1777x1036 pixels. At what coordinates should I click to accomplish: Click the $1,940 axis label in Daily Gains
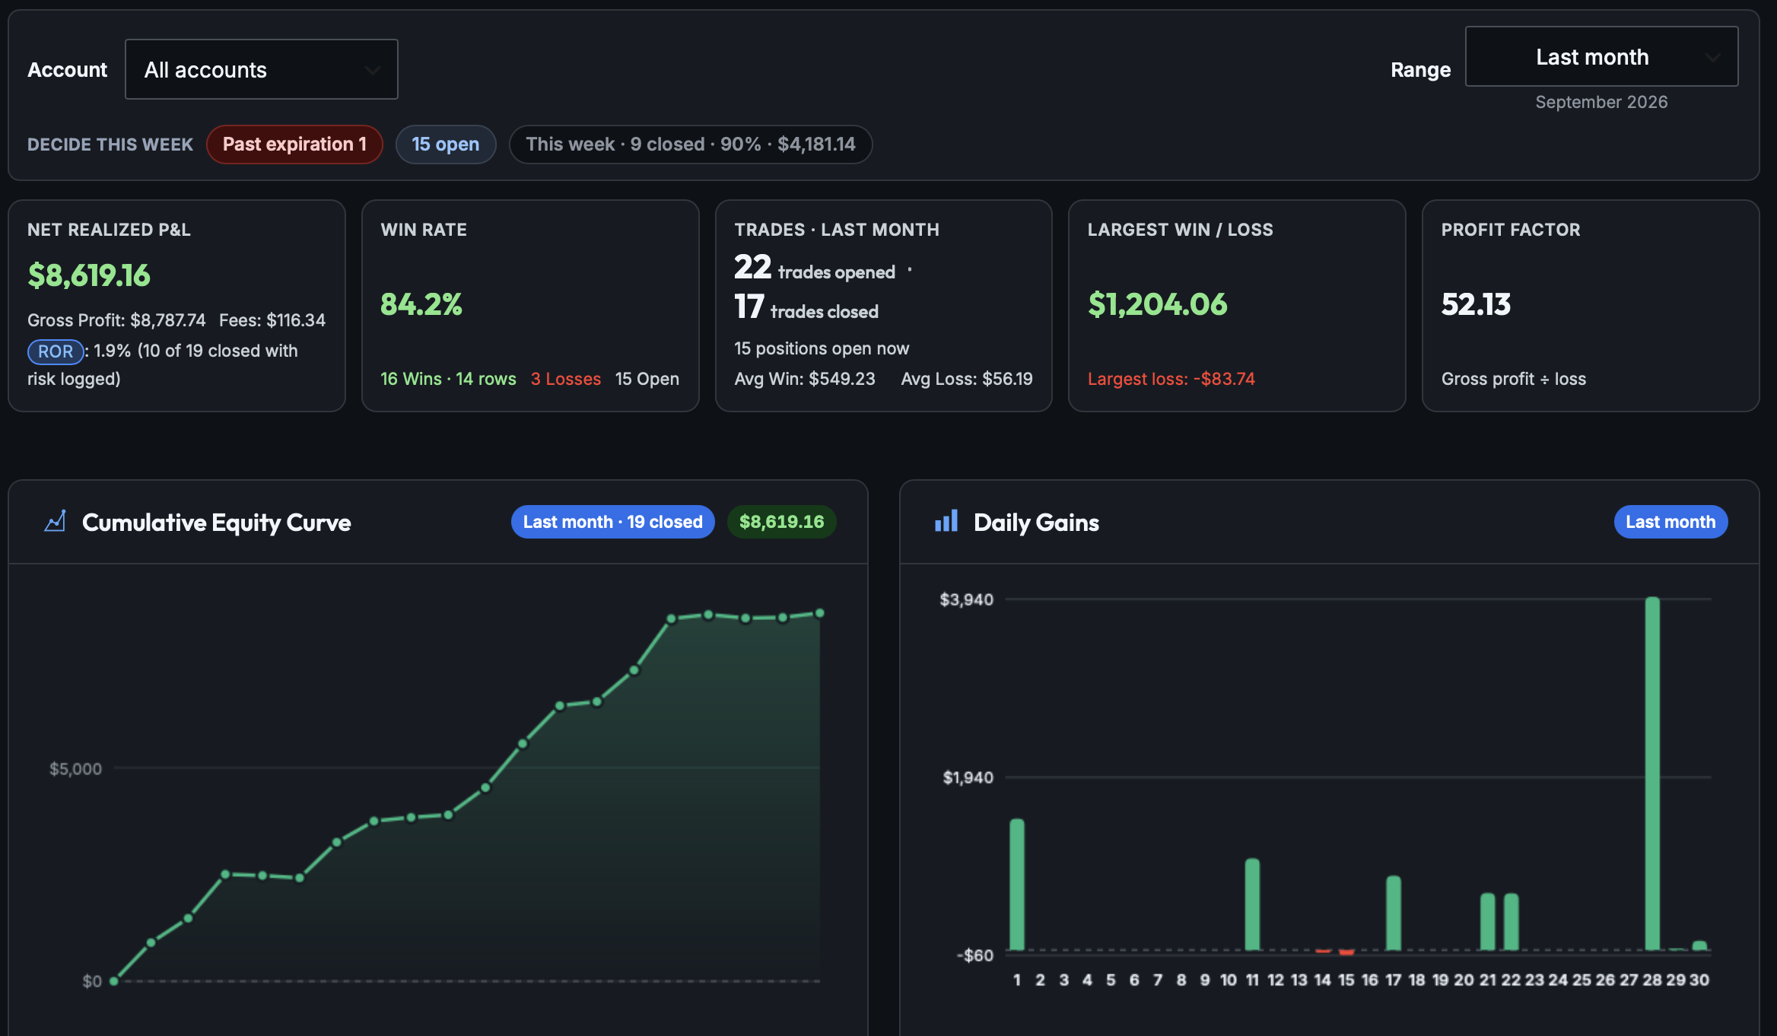[968, 777]
